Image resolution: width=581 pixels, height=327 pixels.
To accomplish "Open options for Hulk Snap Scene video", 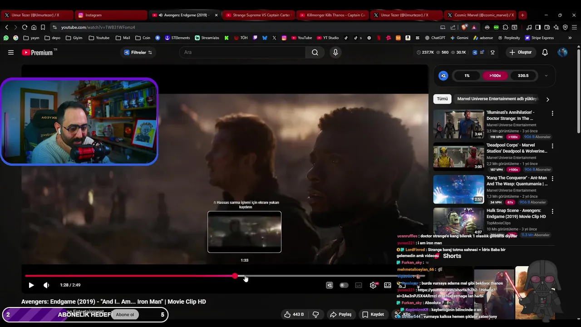I will click(x=552, y=212).
